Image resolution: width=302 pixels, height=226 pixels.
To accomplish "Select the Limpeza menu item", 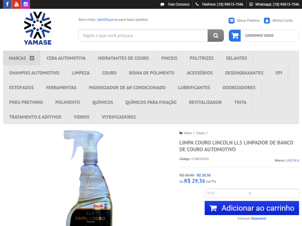I will coord(80,73).
